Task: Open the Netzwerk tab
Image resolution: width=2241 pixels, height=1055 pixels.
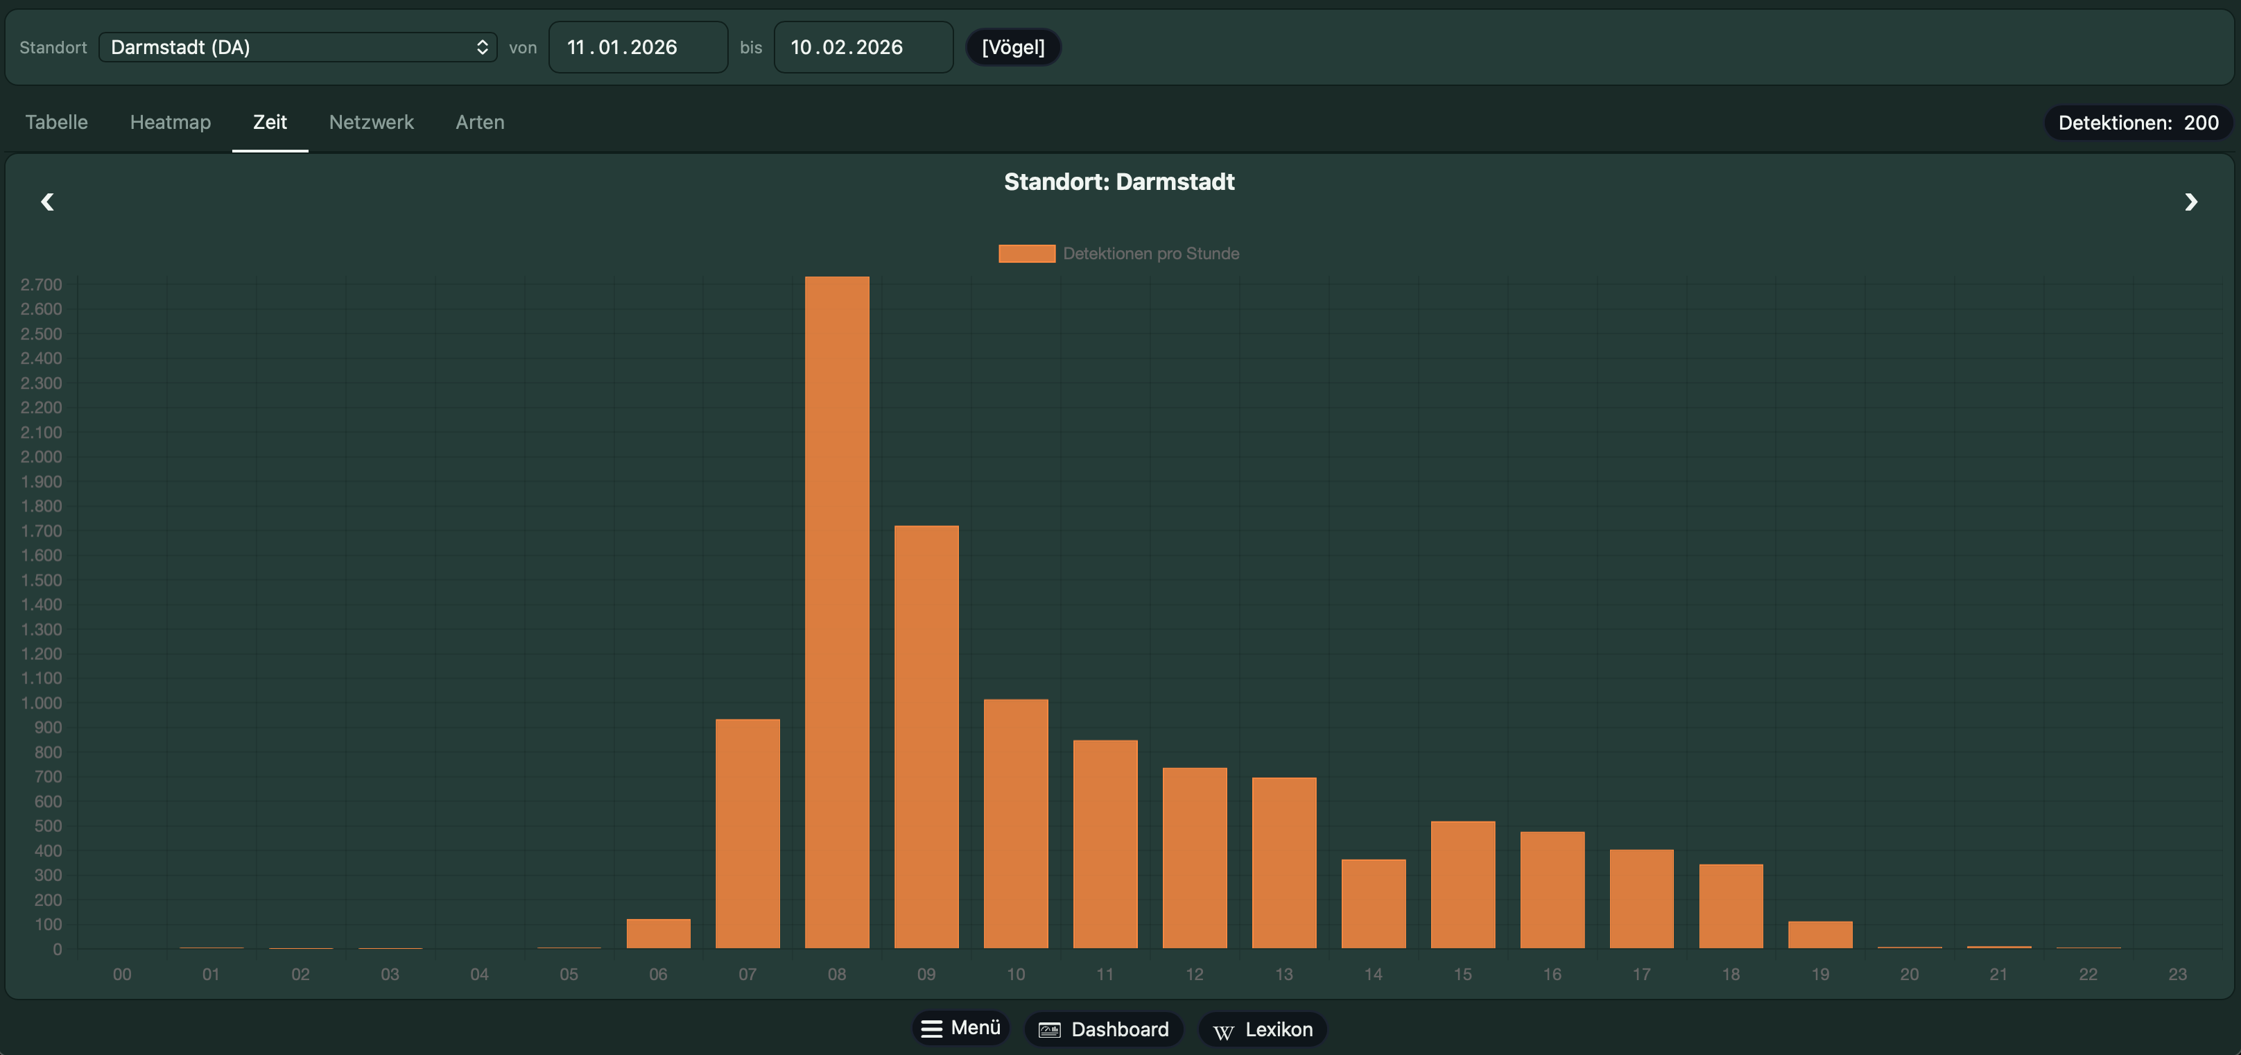Action: (x=372, y=122)
